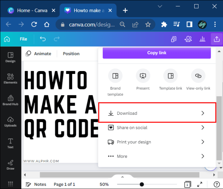Open the Chrome profile avatar

click(x=202, y=25)
